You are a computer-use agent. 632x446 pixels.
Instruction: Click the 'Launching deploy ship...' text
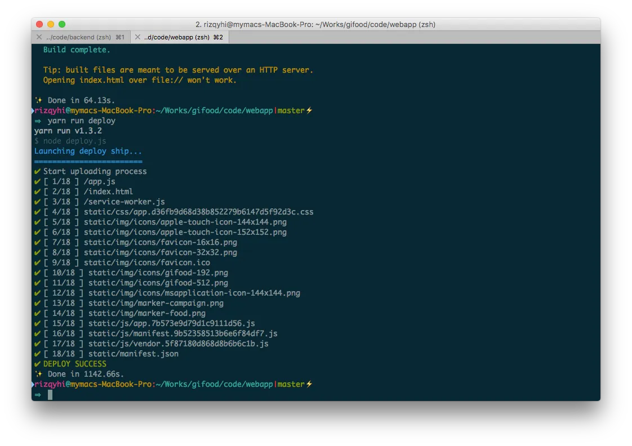click(88, 151)
